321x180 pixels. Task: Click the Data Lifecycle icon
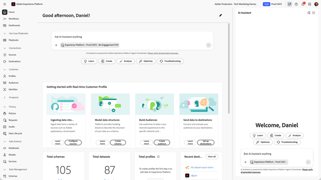pyautogui.click(x=5, y=133)
